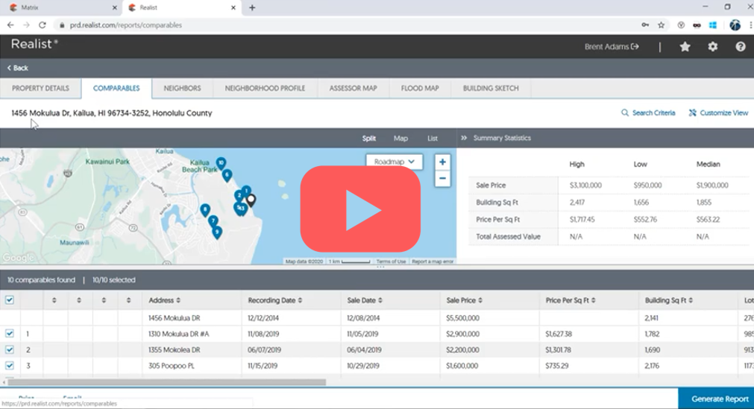Click the Realist logo
This screenshot has width=754, height=409.
click(x=34, y=44)
